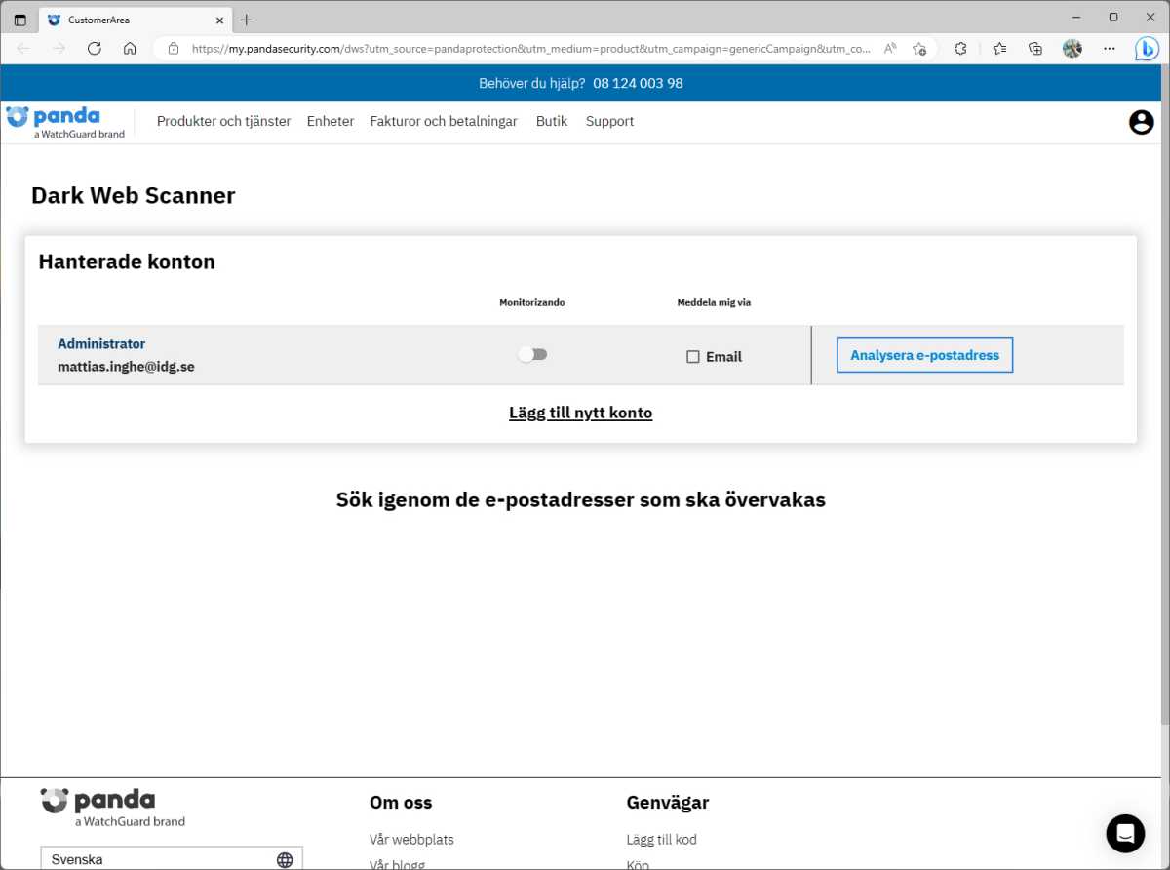This screenshot has height=870, width=1170.
Task: Open the Butik menu item
Action: pyautogui.click(x=552, y=121)
